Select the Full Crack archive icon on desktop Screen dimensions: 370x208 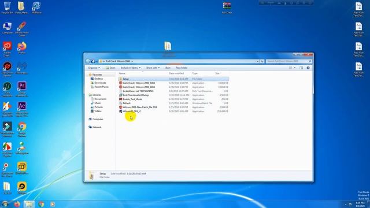click(227, 8)
